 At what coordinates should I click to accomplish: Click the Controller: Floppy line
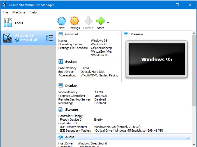point(70,116)
